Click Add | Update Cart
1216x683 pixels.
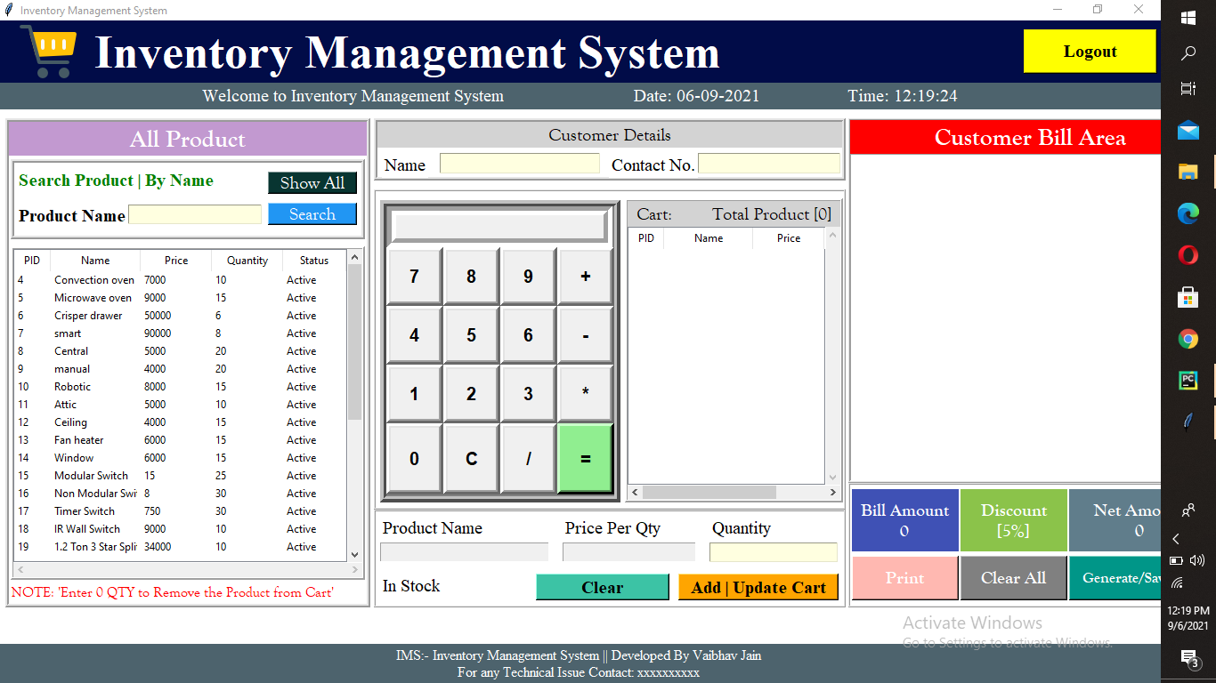point(758,587)
